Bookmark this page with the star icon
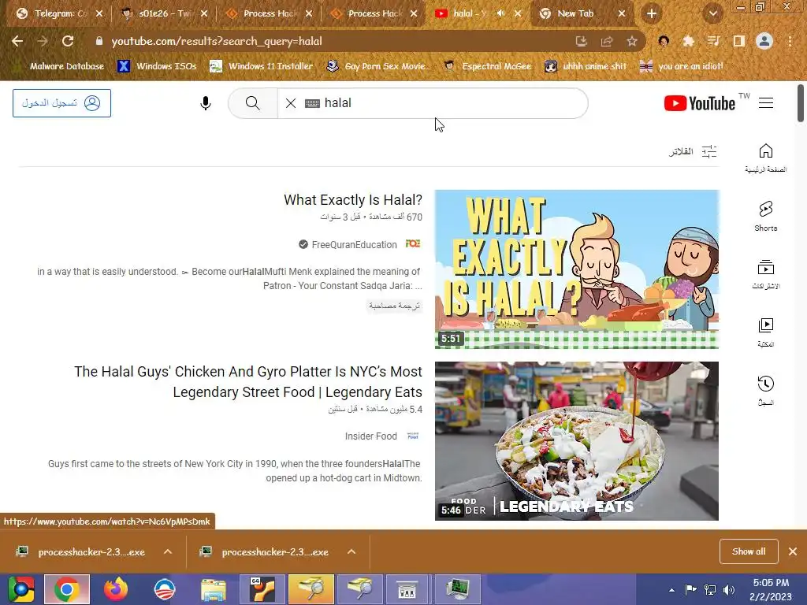This screenshot has width=807, height=605. pos(632,41)
